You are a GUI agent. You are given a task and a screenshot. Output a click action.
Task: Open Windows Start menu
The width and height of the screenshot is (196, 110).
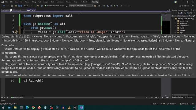pos(3,108)
